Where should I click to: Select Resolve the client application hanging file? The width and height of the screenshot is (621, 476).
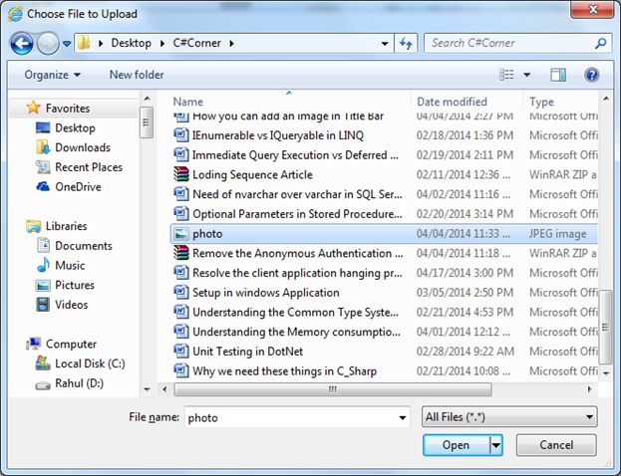tap(297, 273)
